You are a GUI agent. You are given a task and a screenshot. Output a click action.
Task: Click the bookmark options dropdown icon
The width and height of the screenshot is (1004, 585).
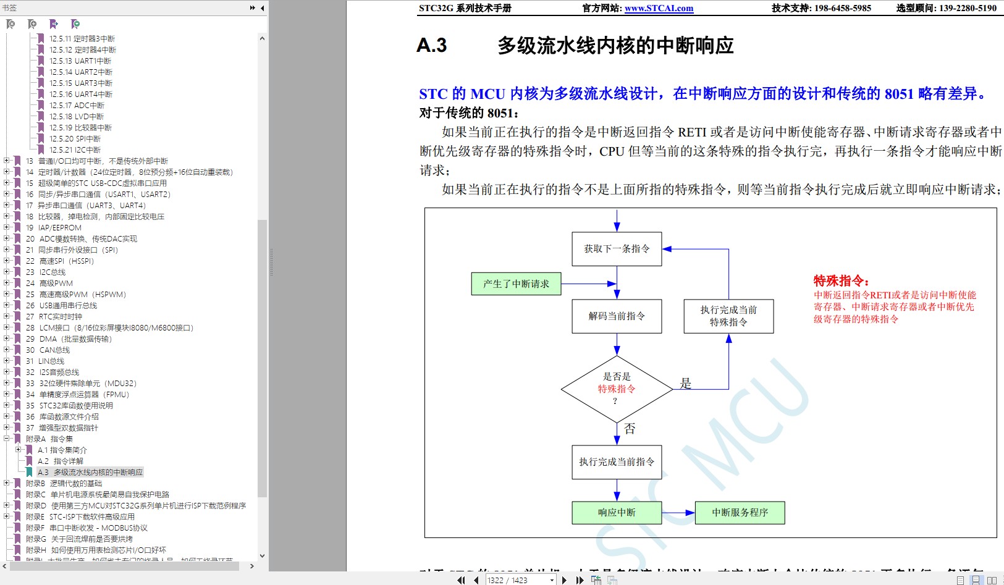click(75, 24)
